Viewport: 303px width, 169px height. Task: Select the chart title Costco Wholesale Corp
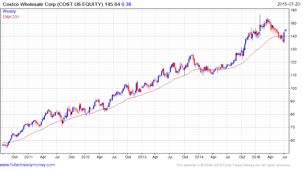29,4
